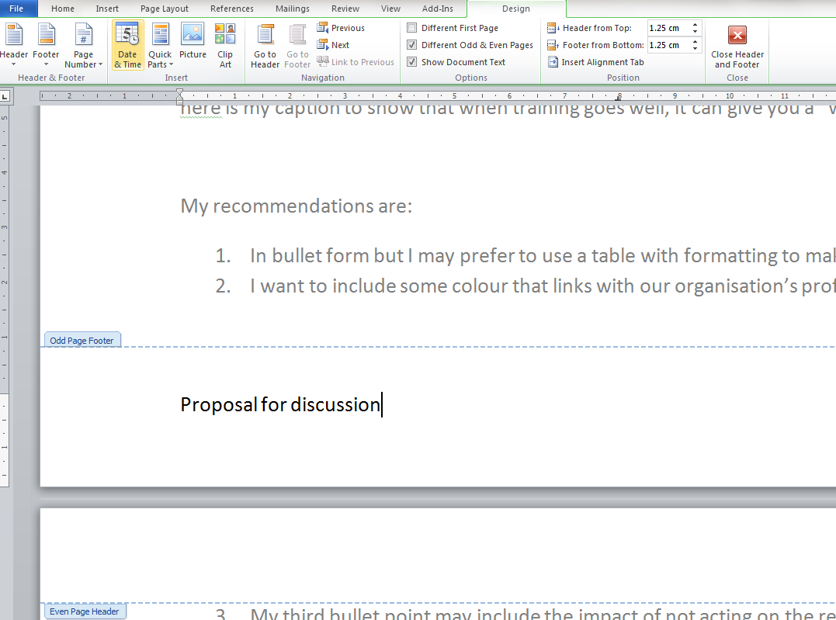The width and height of the screenshot is (836, 620).
Task: Switch to the References tab
Action: (x=232, y=9)
